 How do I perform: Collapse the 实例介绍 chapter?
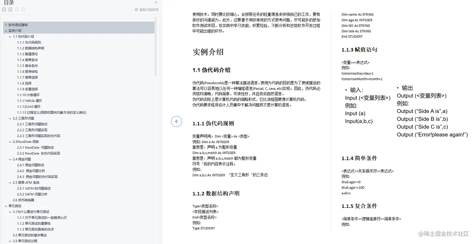[6, 31]
